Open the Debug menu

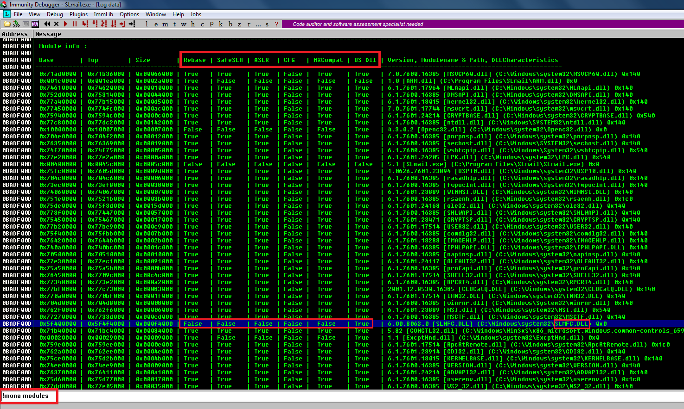coord(55,14)
